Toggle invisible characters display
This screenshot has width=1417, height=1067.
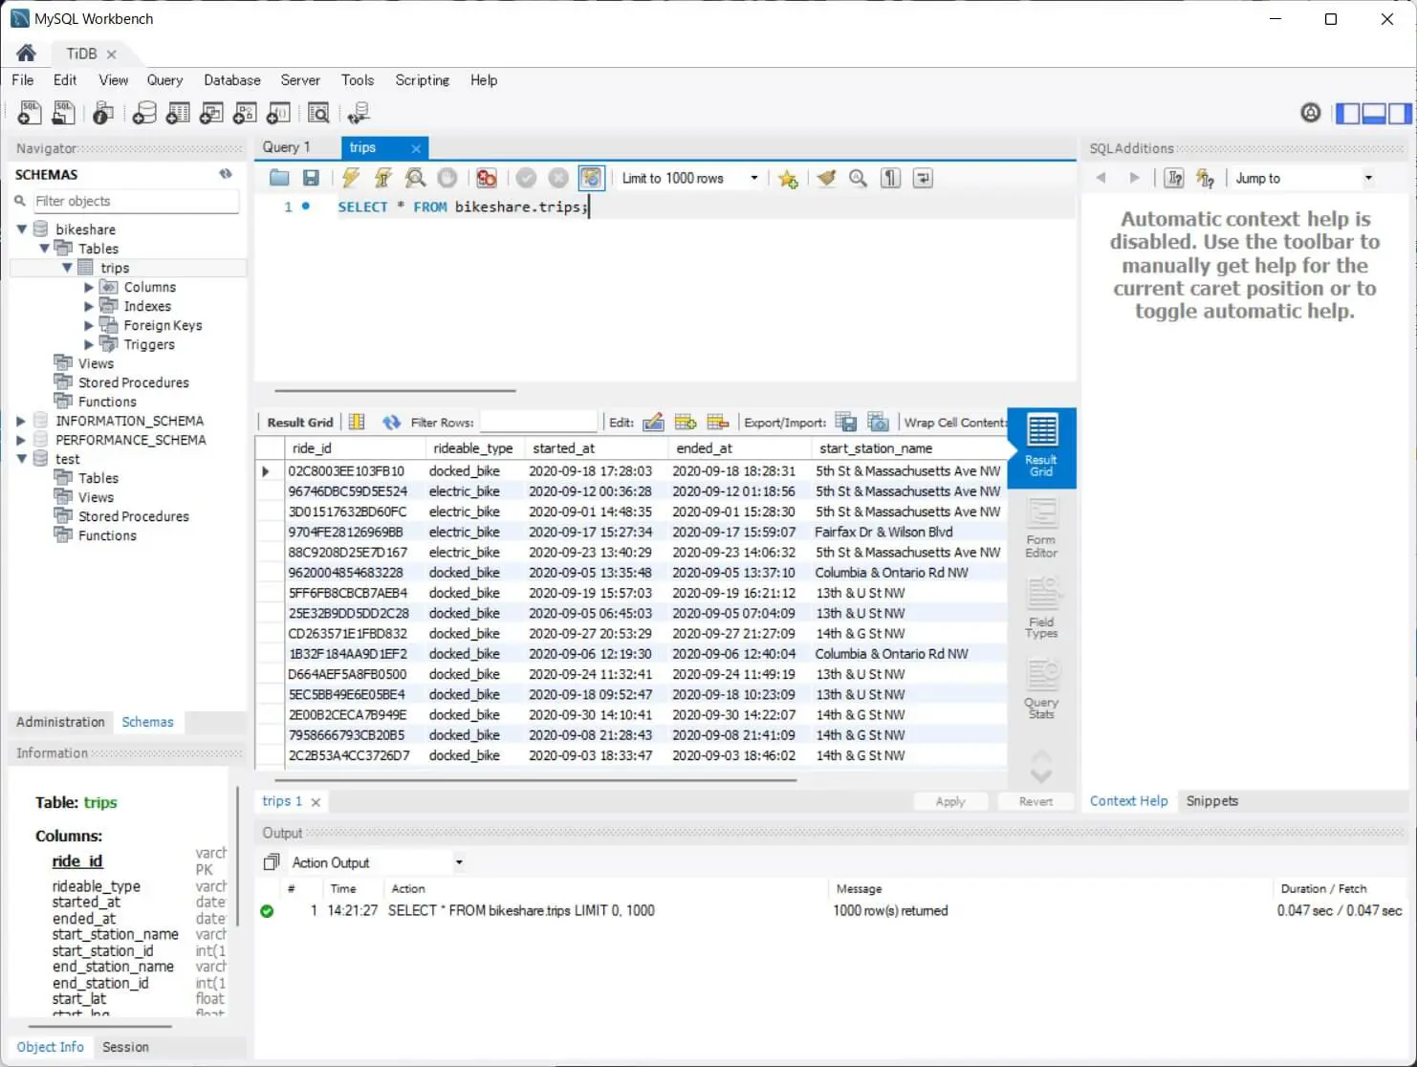890,178
